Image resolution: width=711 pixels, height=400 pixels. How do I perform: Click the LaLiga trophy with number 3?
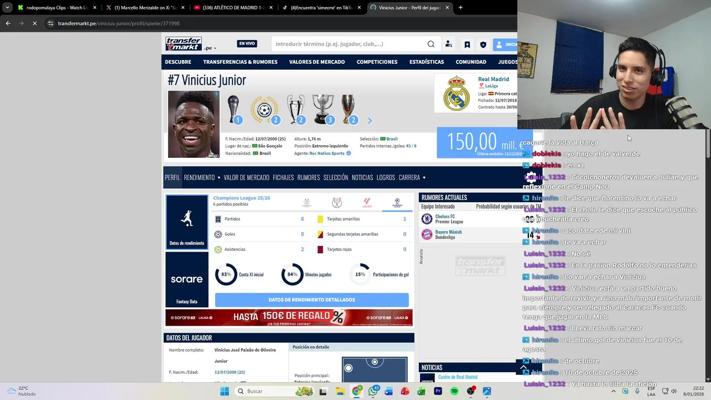tap(323, 109)
